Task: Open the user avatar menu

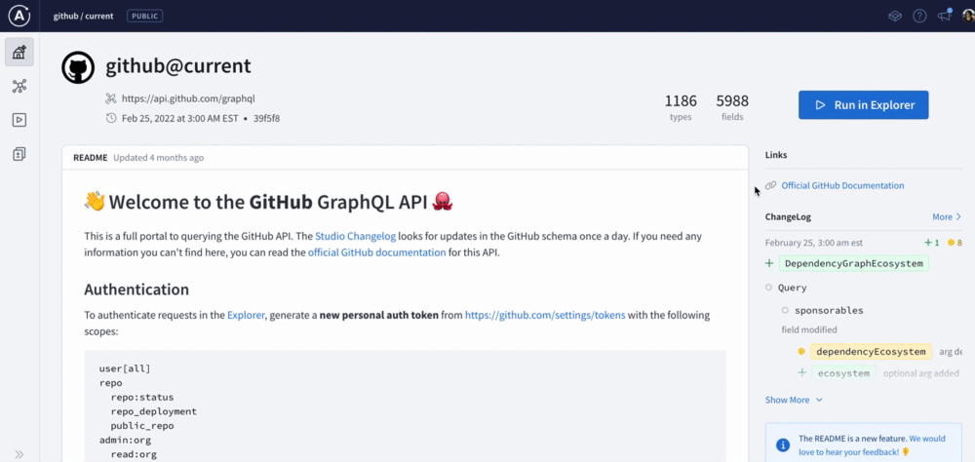Action: (x=970, y=17)
